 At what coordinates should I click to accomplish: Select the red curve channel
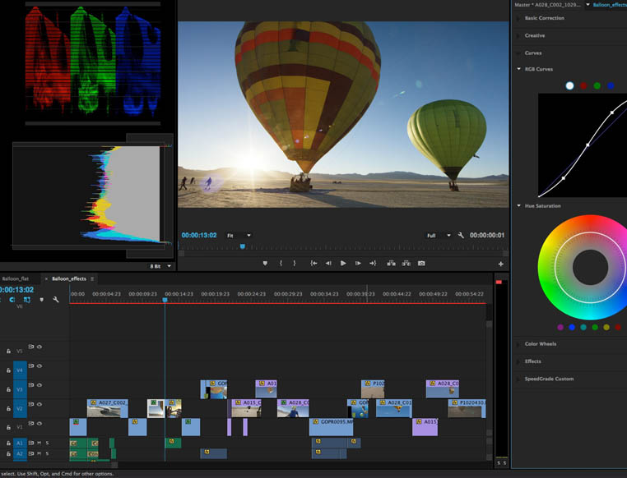(x=584, y=85)
